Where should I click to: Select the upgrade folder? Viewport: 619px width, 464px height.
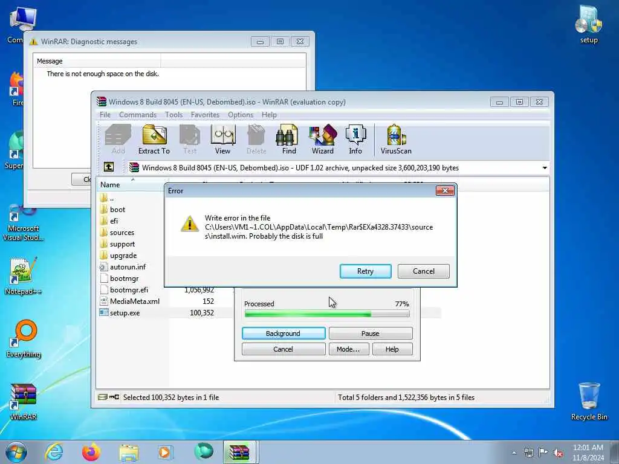tap(123, 256)
